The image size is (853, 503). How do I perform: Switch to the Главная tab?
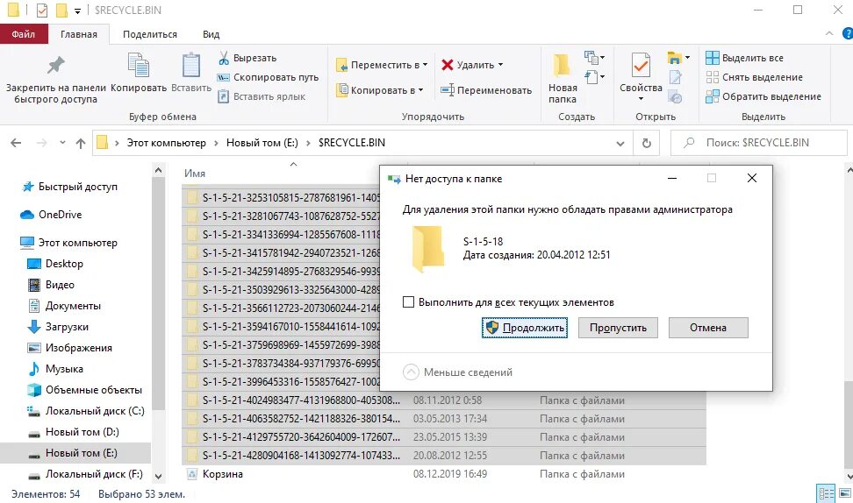coord(79,34)
